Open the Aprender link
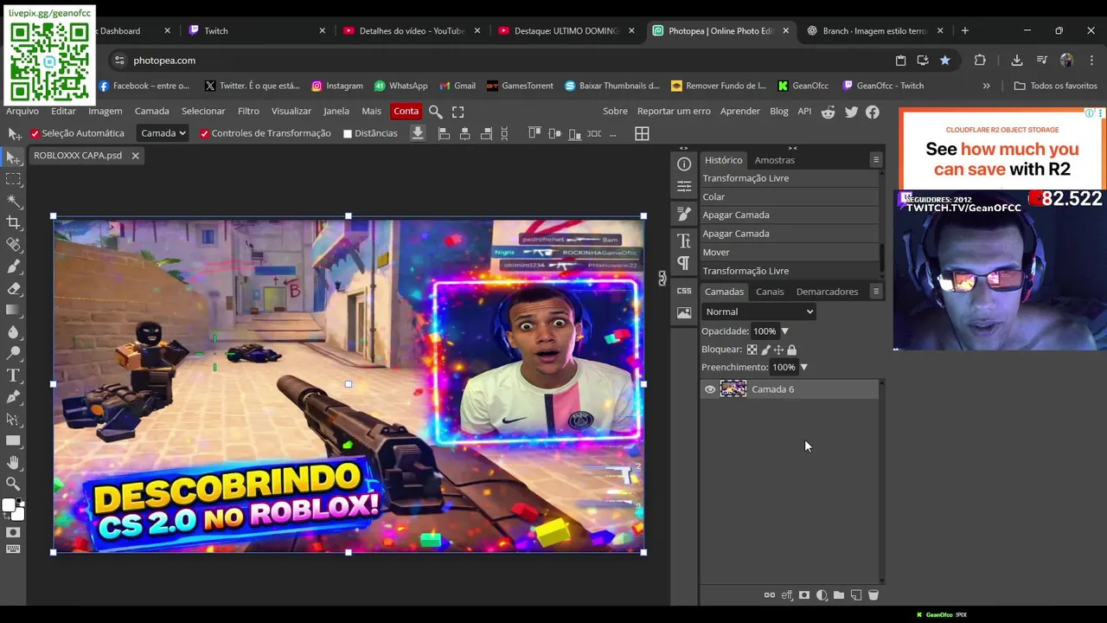 coord(740,111)
